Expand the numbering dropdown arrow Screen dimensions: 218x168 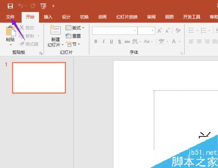tap(209, 31)
